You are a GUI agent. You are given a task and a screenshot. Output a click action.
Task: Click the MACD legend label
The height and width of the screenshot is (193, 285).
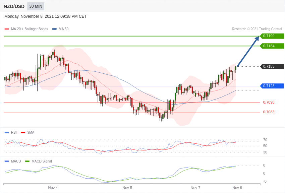pyautogui.click(x=16, y=161)
